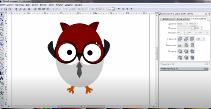Raise selection to top

48,9
